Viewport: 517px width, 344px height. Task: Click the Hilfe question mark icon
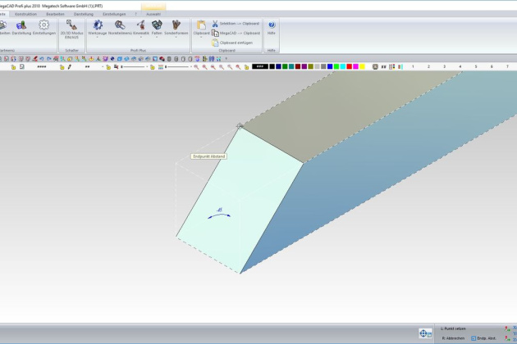pyautogui.click(x=272, y=28)
